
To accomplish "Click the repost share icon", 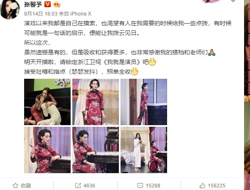I will coord(78,185).
